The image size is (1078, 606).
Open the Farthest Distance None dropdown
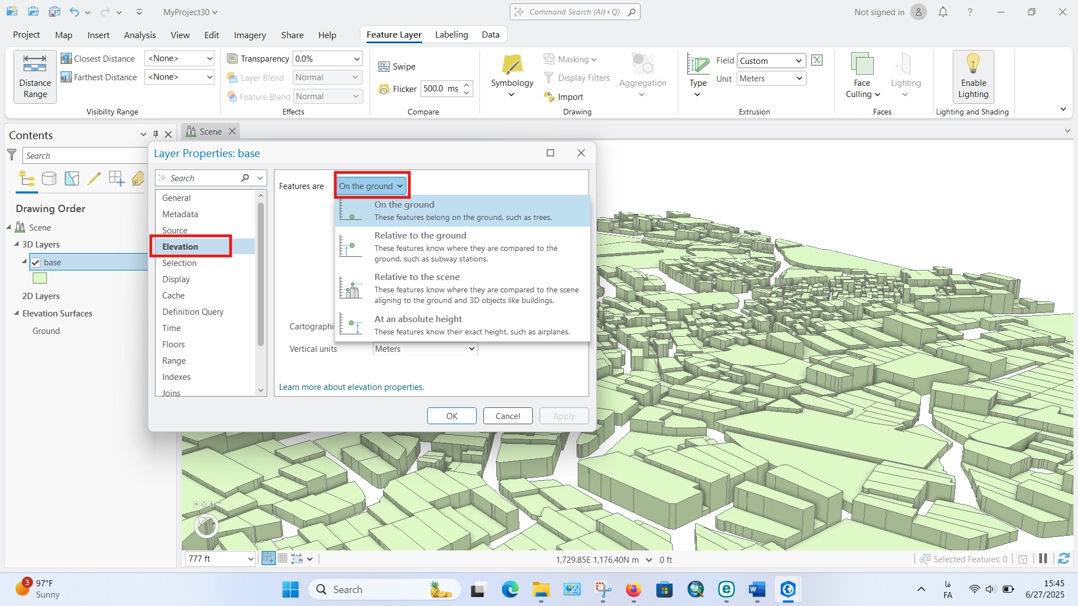click(x=180, y=77)
